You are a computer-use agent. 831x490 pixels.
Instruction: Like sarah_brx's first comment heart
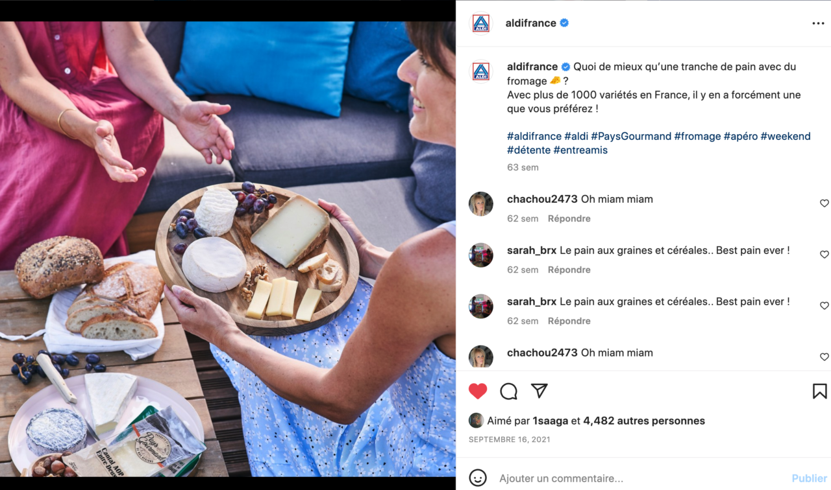(x=825, y=254)
